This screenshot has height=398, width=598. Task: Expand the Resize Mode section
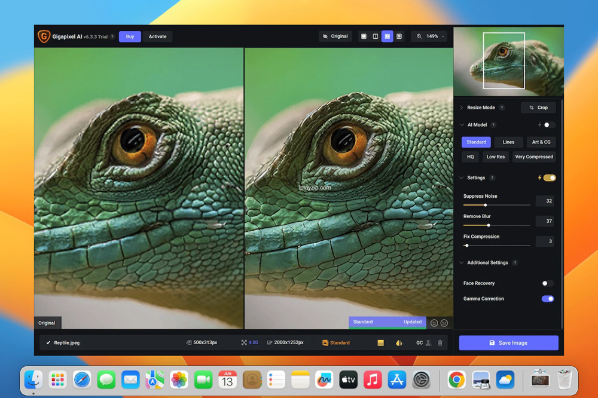pos(462,108)
